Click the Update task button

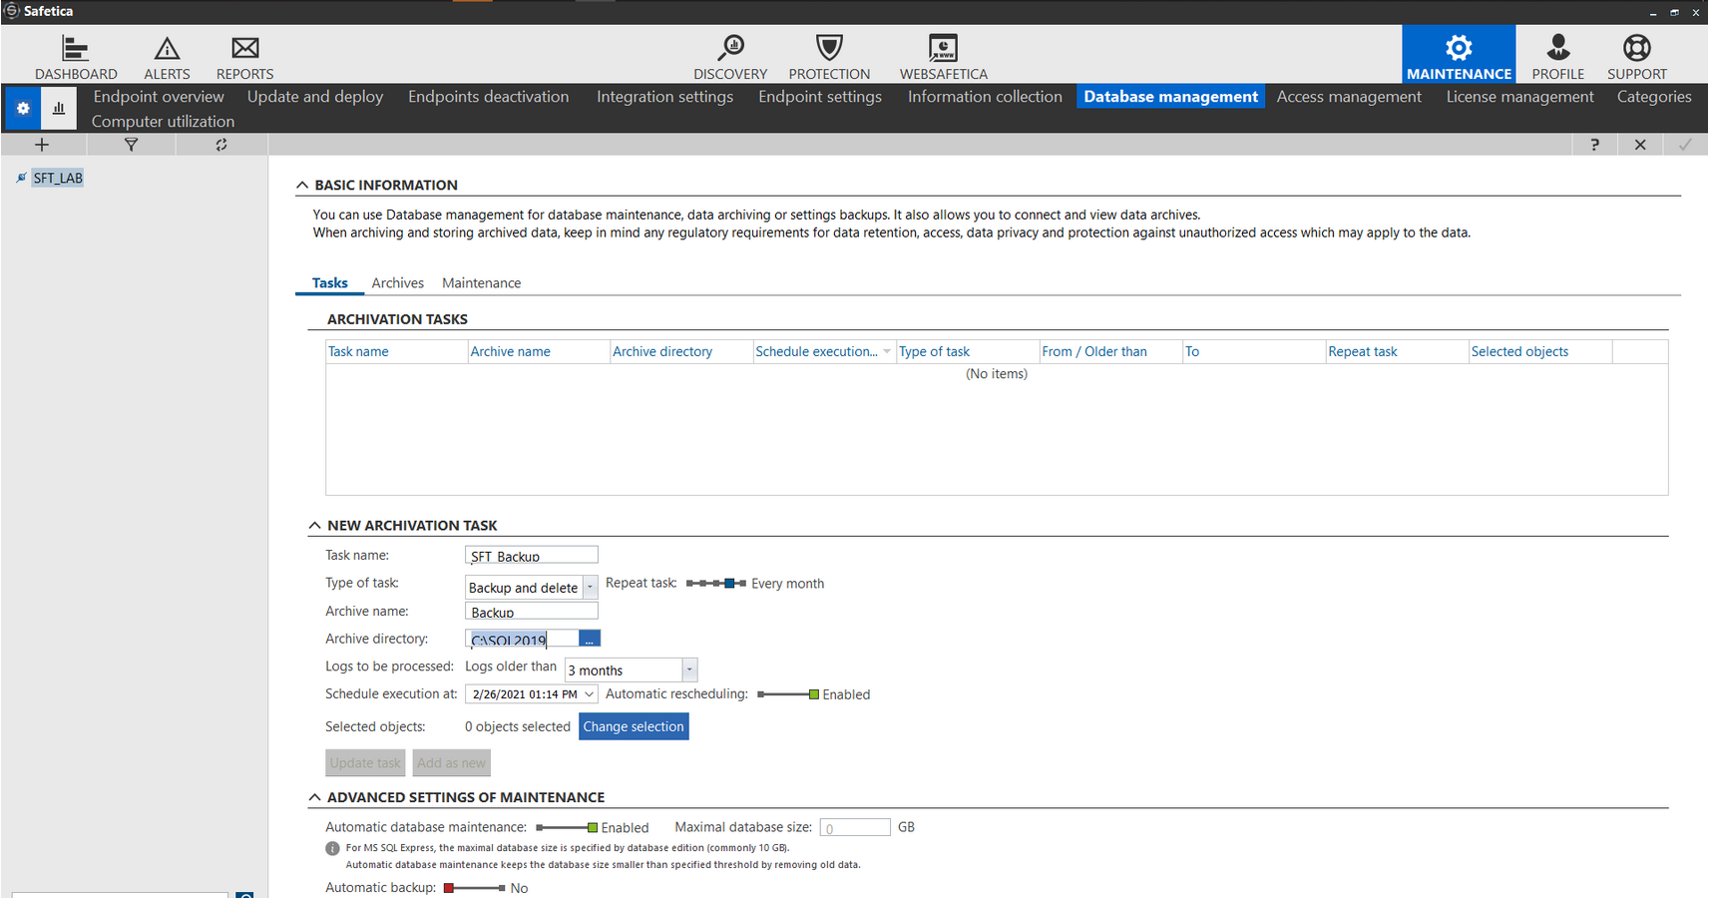click(x=365, y=763)
